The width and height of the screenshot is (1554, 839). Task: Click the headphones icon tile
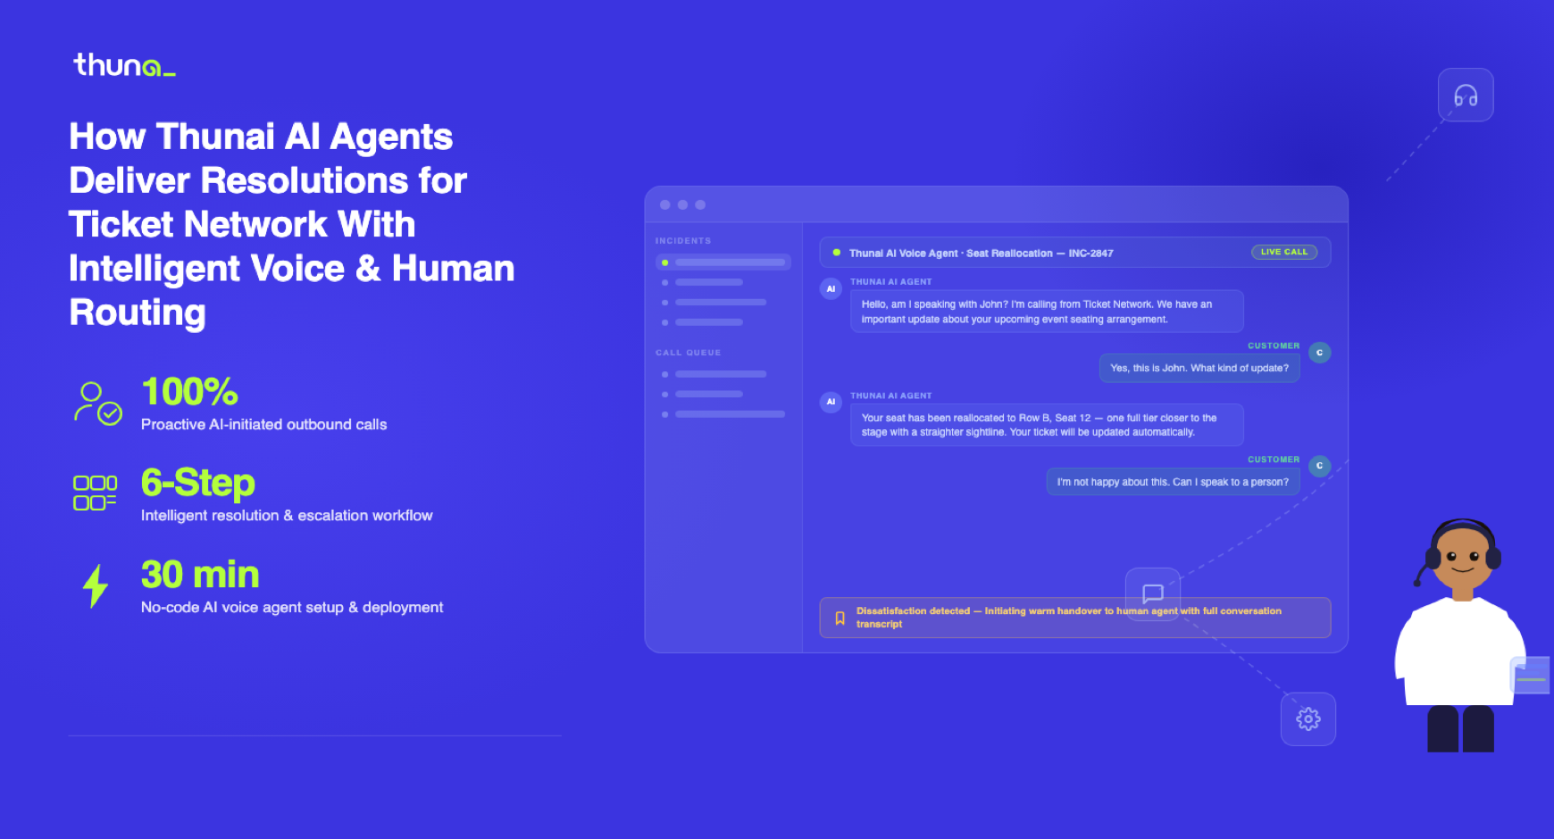tap(1466, 95)
